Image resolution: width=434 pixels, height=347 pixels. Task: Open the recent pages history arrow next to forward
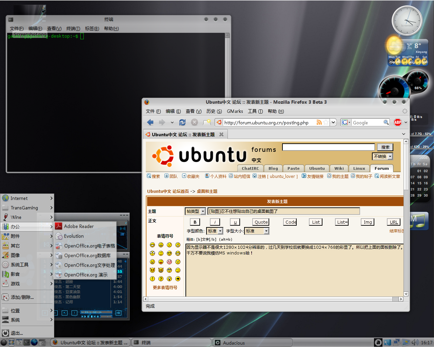click(172, 122)
